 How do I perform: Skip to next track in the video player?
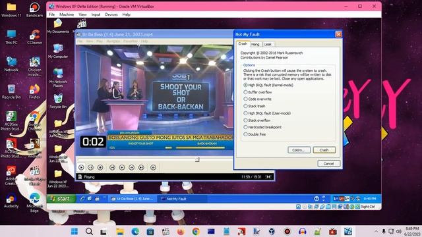click(141, 167)
